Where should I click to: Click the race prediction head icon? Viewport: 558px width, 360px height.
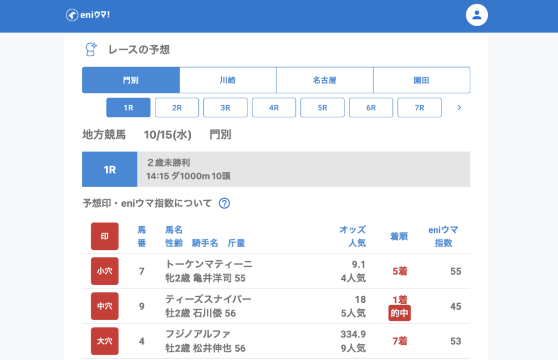tap(91, 50)
